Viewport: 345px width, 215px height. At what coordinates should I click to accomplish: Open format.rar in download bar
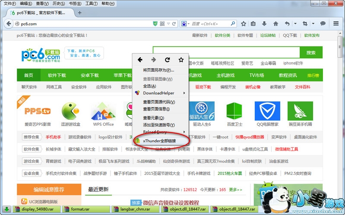point(86,209)
